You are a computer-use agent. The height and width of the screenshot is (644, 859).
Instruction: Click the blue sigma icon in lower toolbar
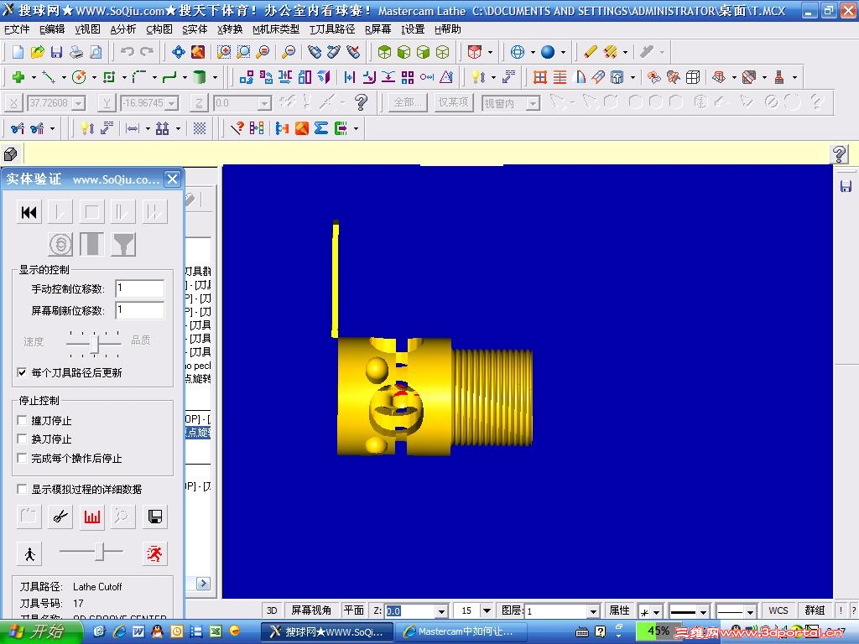tap(321, 128)
